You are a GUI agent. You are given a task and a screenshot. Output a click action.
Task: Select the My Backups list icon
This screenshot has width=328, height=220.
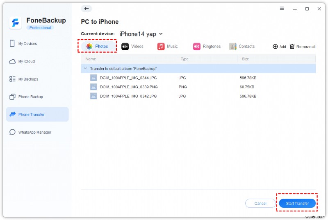[x=12, y=79]
